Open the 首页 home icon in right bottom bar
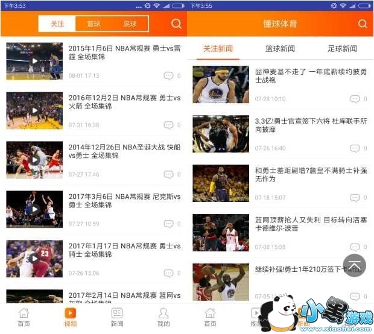Image resolution: width=374 pixels, height=334 pixels. (x=210, y=317)
